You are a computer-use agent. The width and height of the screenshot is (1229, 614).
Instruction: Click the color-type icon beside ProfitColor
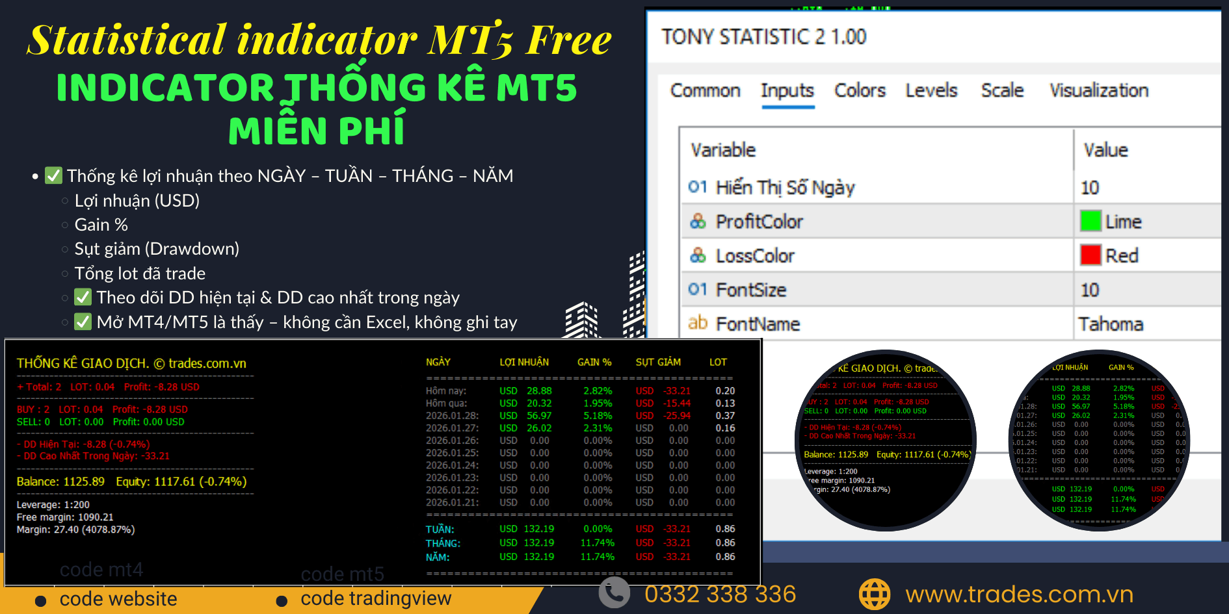coord(697,221)
